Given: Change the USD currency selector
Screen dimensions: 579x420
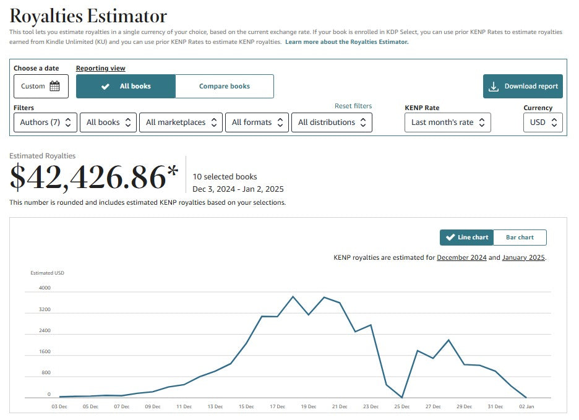Looking at the screenshot, I should click(x=543, y=122).
